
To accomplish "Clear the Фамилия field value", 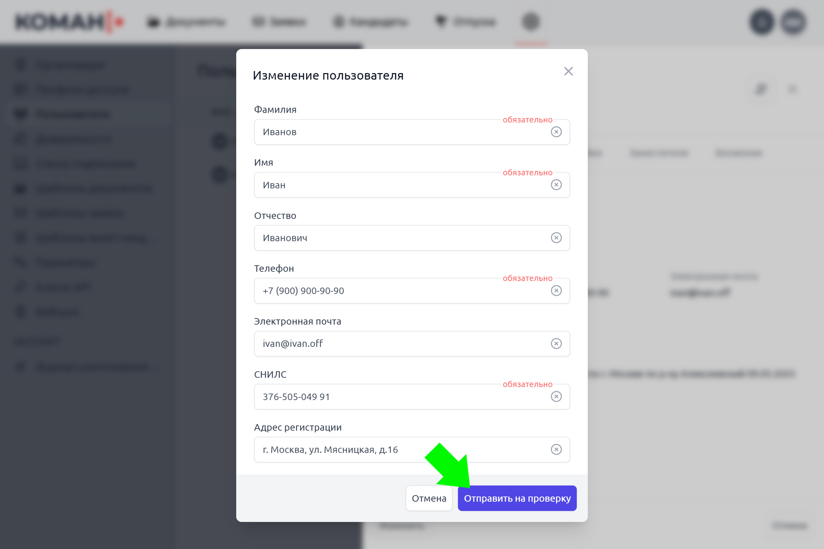I will click(x=556, y=132).
